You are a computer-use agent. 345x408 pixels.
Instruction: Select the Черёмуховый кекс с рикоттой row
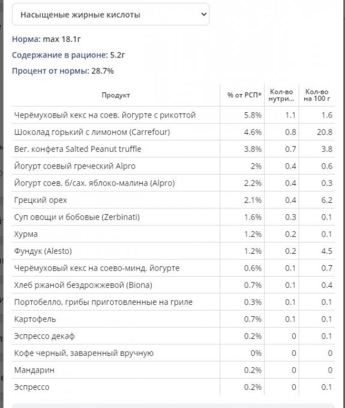point(173,115)
